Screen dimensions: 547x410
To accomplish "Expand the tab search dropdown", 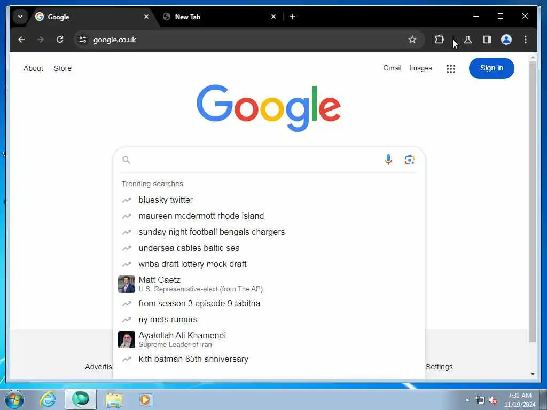I will (20, 17).
